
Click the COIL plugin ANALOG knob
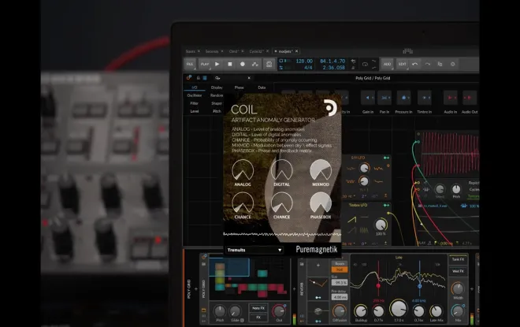click(x=243, y=170)
